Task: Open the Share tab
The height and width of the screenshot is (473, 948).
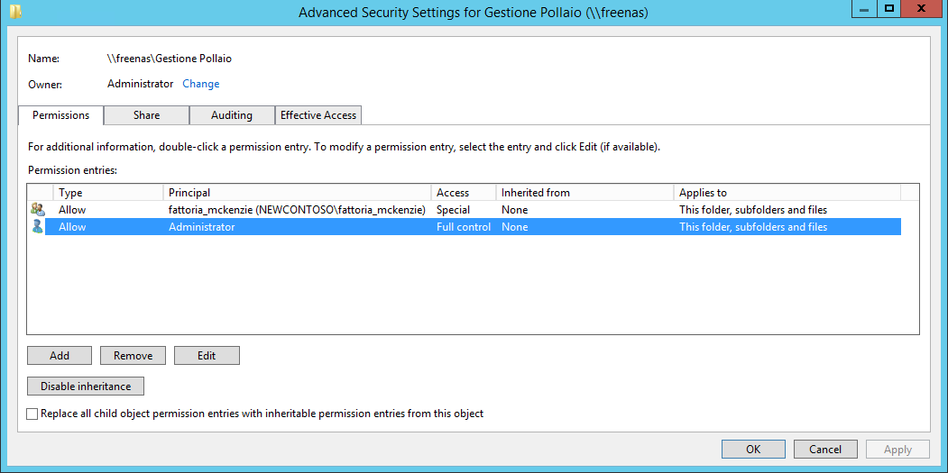Action: [x=146, y=115]
